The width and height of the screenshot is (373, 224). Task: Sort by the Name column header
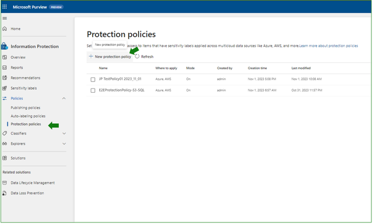tap(103, 68)
